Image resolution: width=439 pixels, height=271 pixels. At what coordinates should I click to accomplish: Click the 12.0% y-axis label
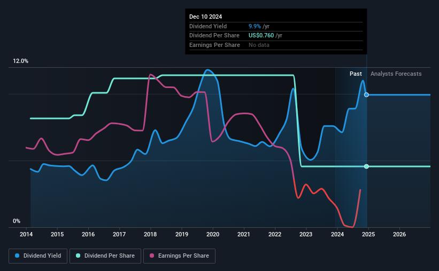click(x=20, y=61)
